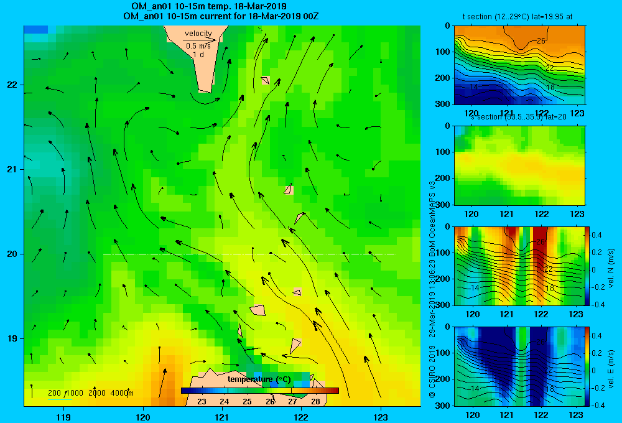Select the "0.5 m/s" velocity scale text
This screenshot has width=622, height=423.
(x=198, y=46)
